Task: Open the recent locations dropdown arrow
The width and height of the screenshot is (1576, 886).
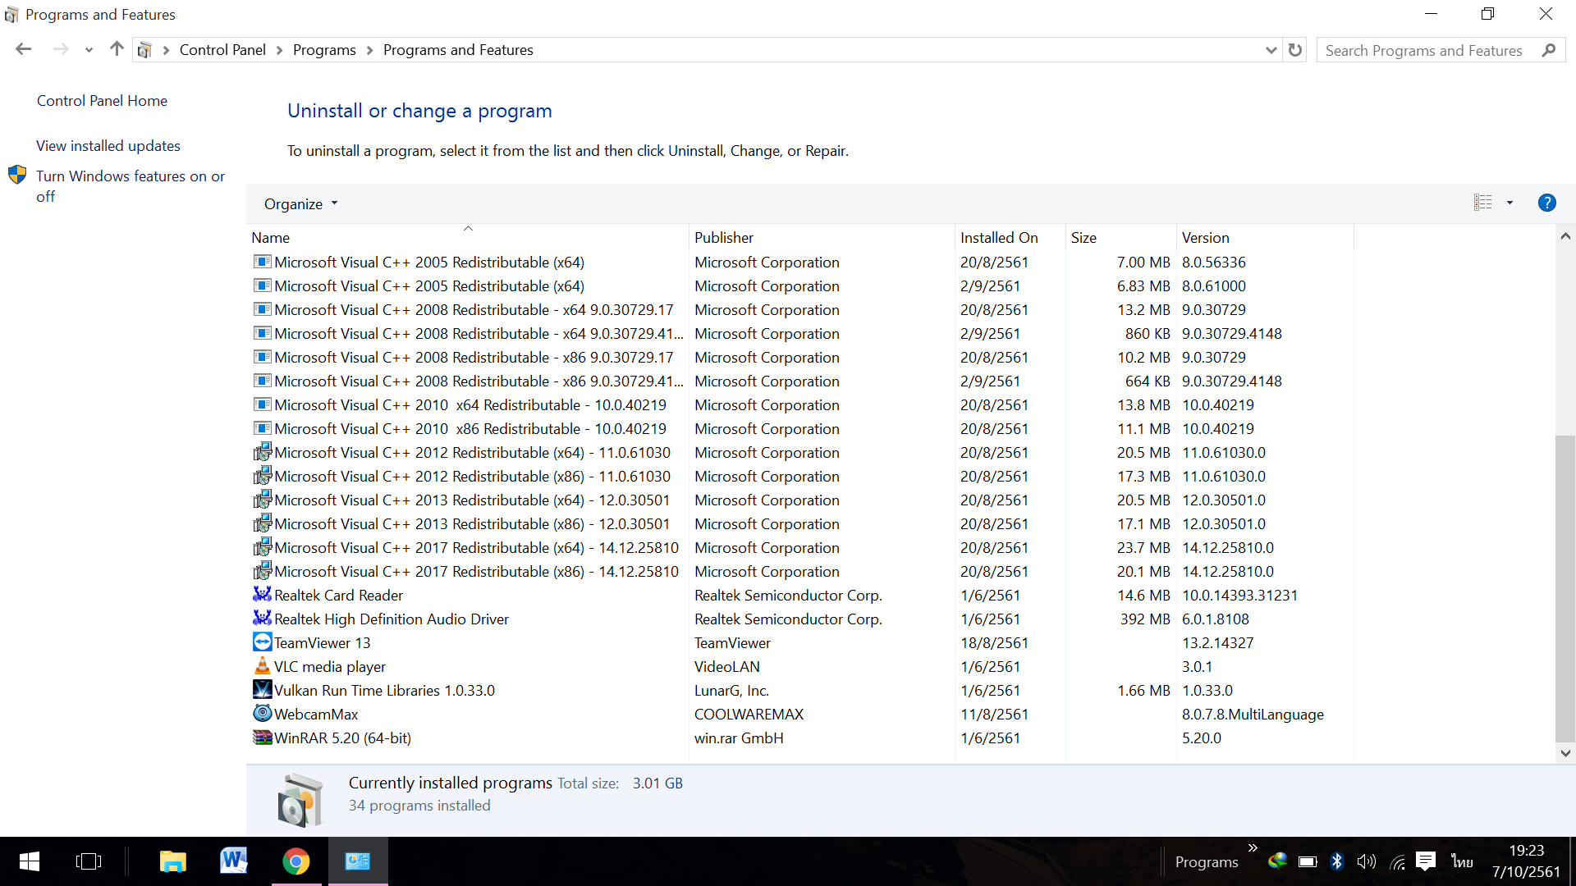Action: [89, 50]
